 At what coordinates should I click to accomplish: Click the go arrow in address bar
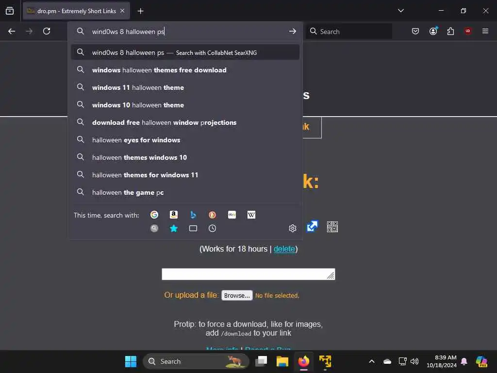tap(293, 31)
